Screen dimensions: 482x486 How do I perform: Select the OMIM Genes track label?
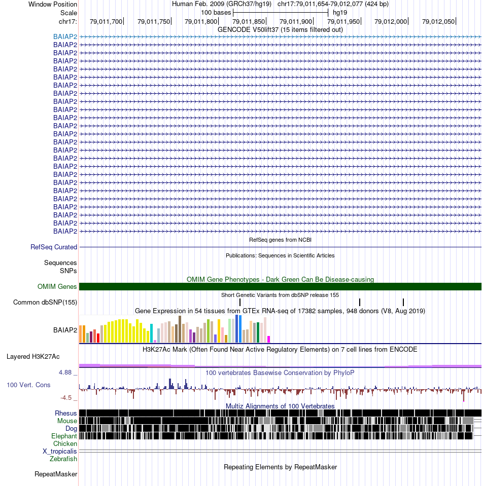click(57, 286)
